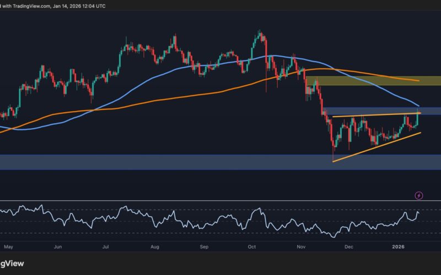
Task: Select the Nov label on time axis
Action: tap(300, 248)
